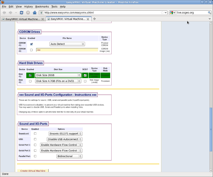Enable the Serial Port 1 checkbox
Screen dimensions: 213x177
(35, 145)
